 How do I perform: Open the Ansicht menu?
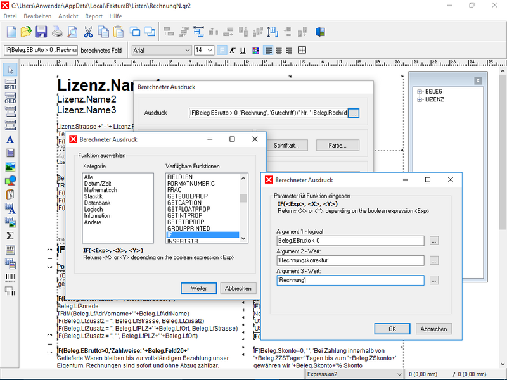point(68,16)
